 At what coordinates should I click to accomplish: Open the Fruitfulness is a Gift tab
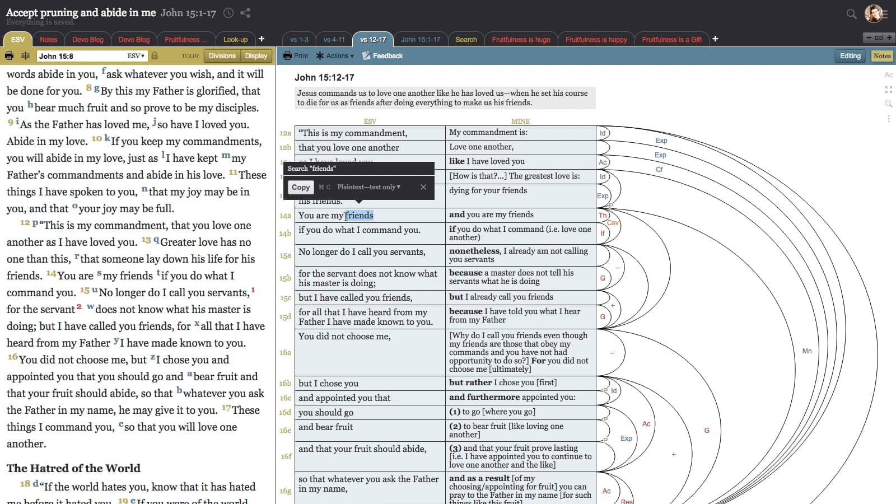(x=671, y=39)
